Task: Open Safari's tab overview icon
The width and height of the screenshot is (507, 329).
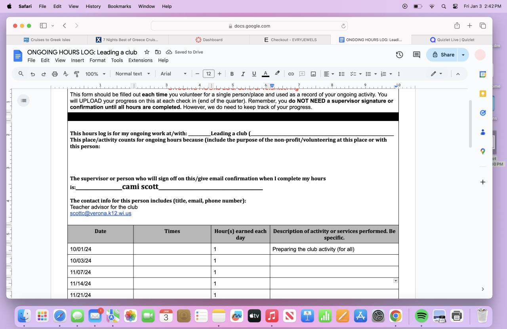Action: click(482, 26)
